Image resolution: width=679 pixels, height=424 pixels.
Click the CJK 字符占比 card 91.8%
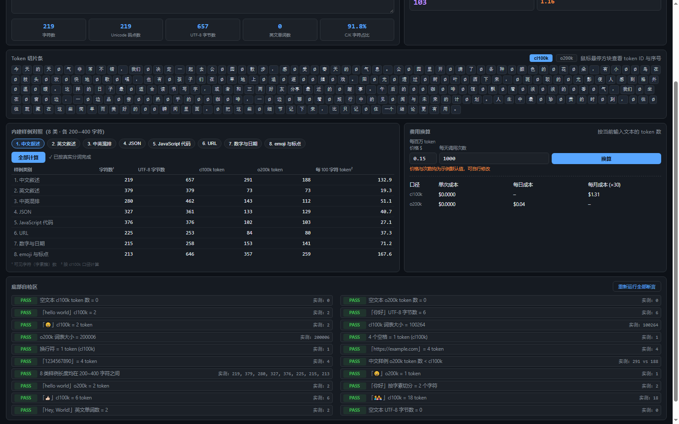(357, 30)
